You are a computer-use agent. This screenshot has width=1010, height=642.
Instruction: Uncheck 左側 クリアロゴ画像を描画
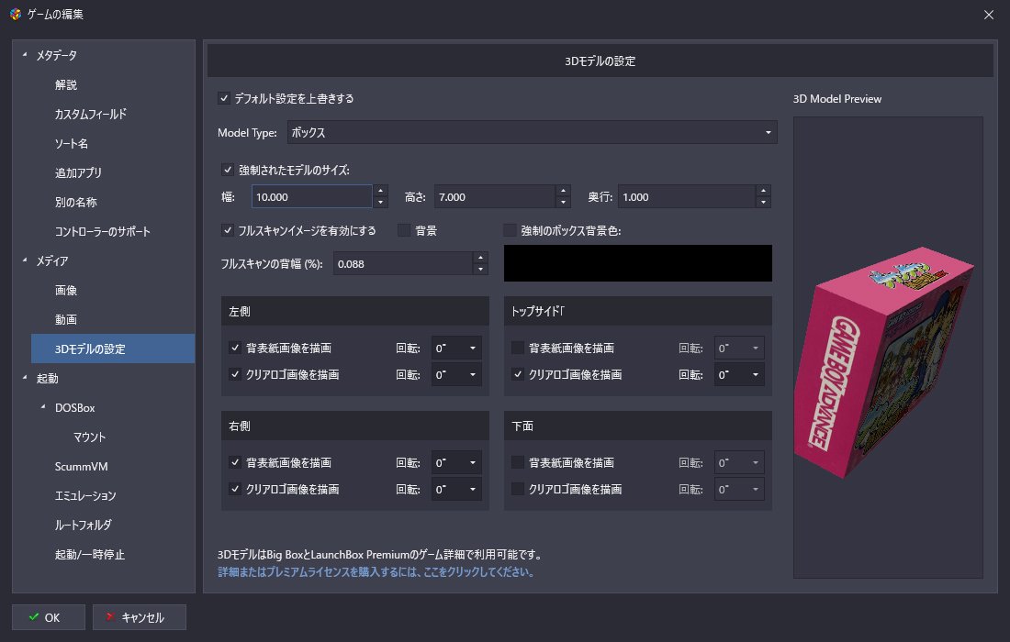pyautogui.click(x=235, y=374)
